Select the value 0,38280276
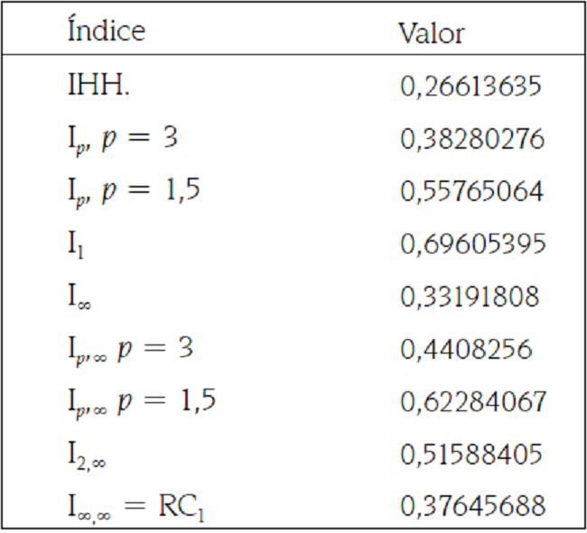This screenshot has width=587, height=533. 471,139
